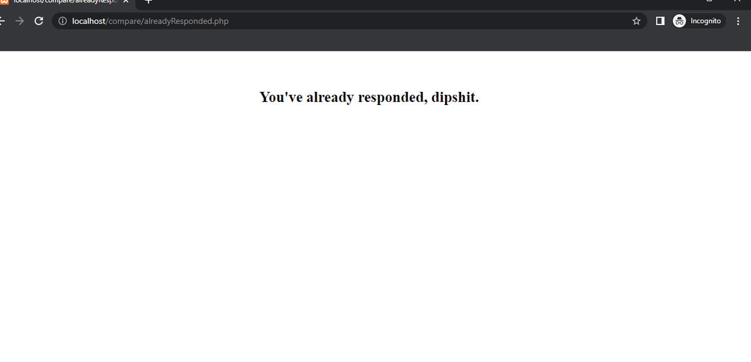Close the localhost/compare tab
This screenshot has width=751, height=362.
[x=126, y=2]
